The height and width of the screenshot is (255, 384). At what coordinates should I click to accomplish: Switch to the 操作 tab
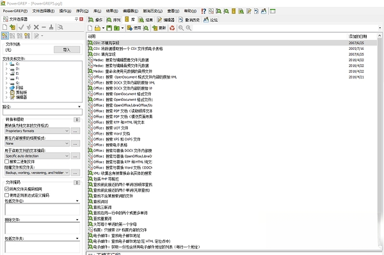[x=96, y=20]
